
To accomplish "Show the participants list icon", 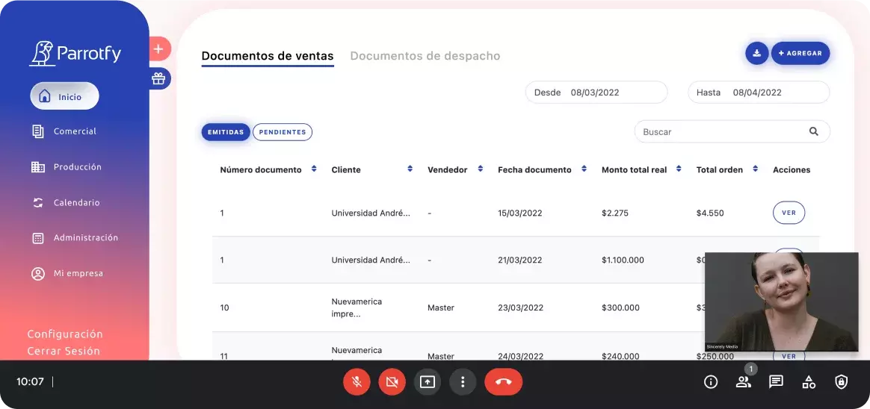I will coord(743,382).
